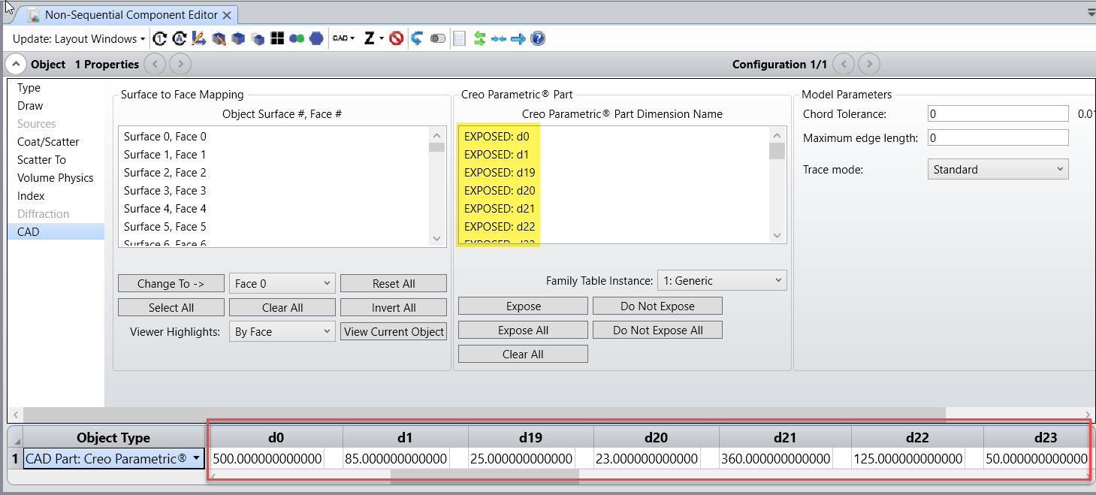Viewport: 1096px width, 495px height.
Task: Select the Coat/Scatter properties section
Action: [x=48, y=142]
